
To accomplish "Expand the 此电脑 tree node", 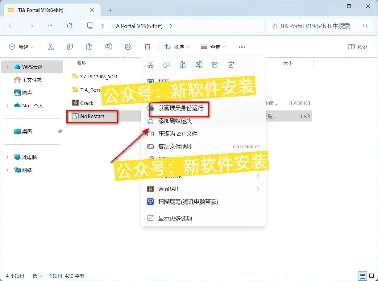I will click(7, 157).
